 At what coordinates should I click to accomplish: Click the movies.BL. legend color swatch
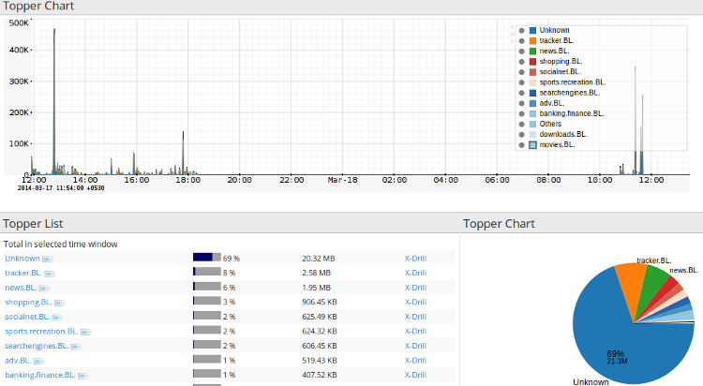532,145
